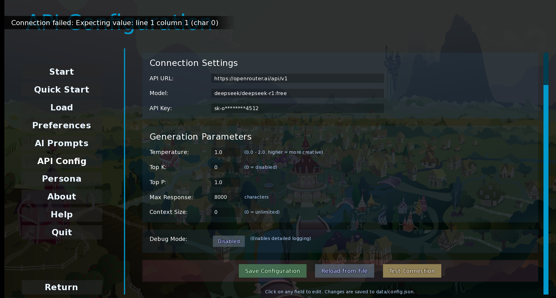The image size is (556, 298).
Task: Edit the Top K value
Action: click(x=226, y=167)
